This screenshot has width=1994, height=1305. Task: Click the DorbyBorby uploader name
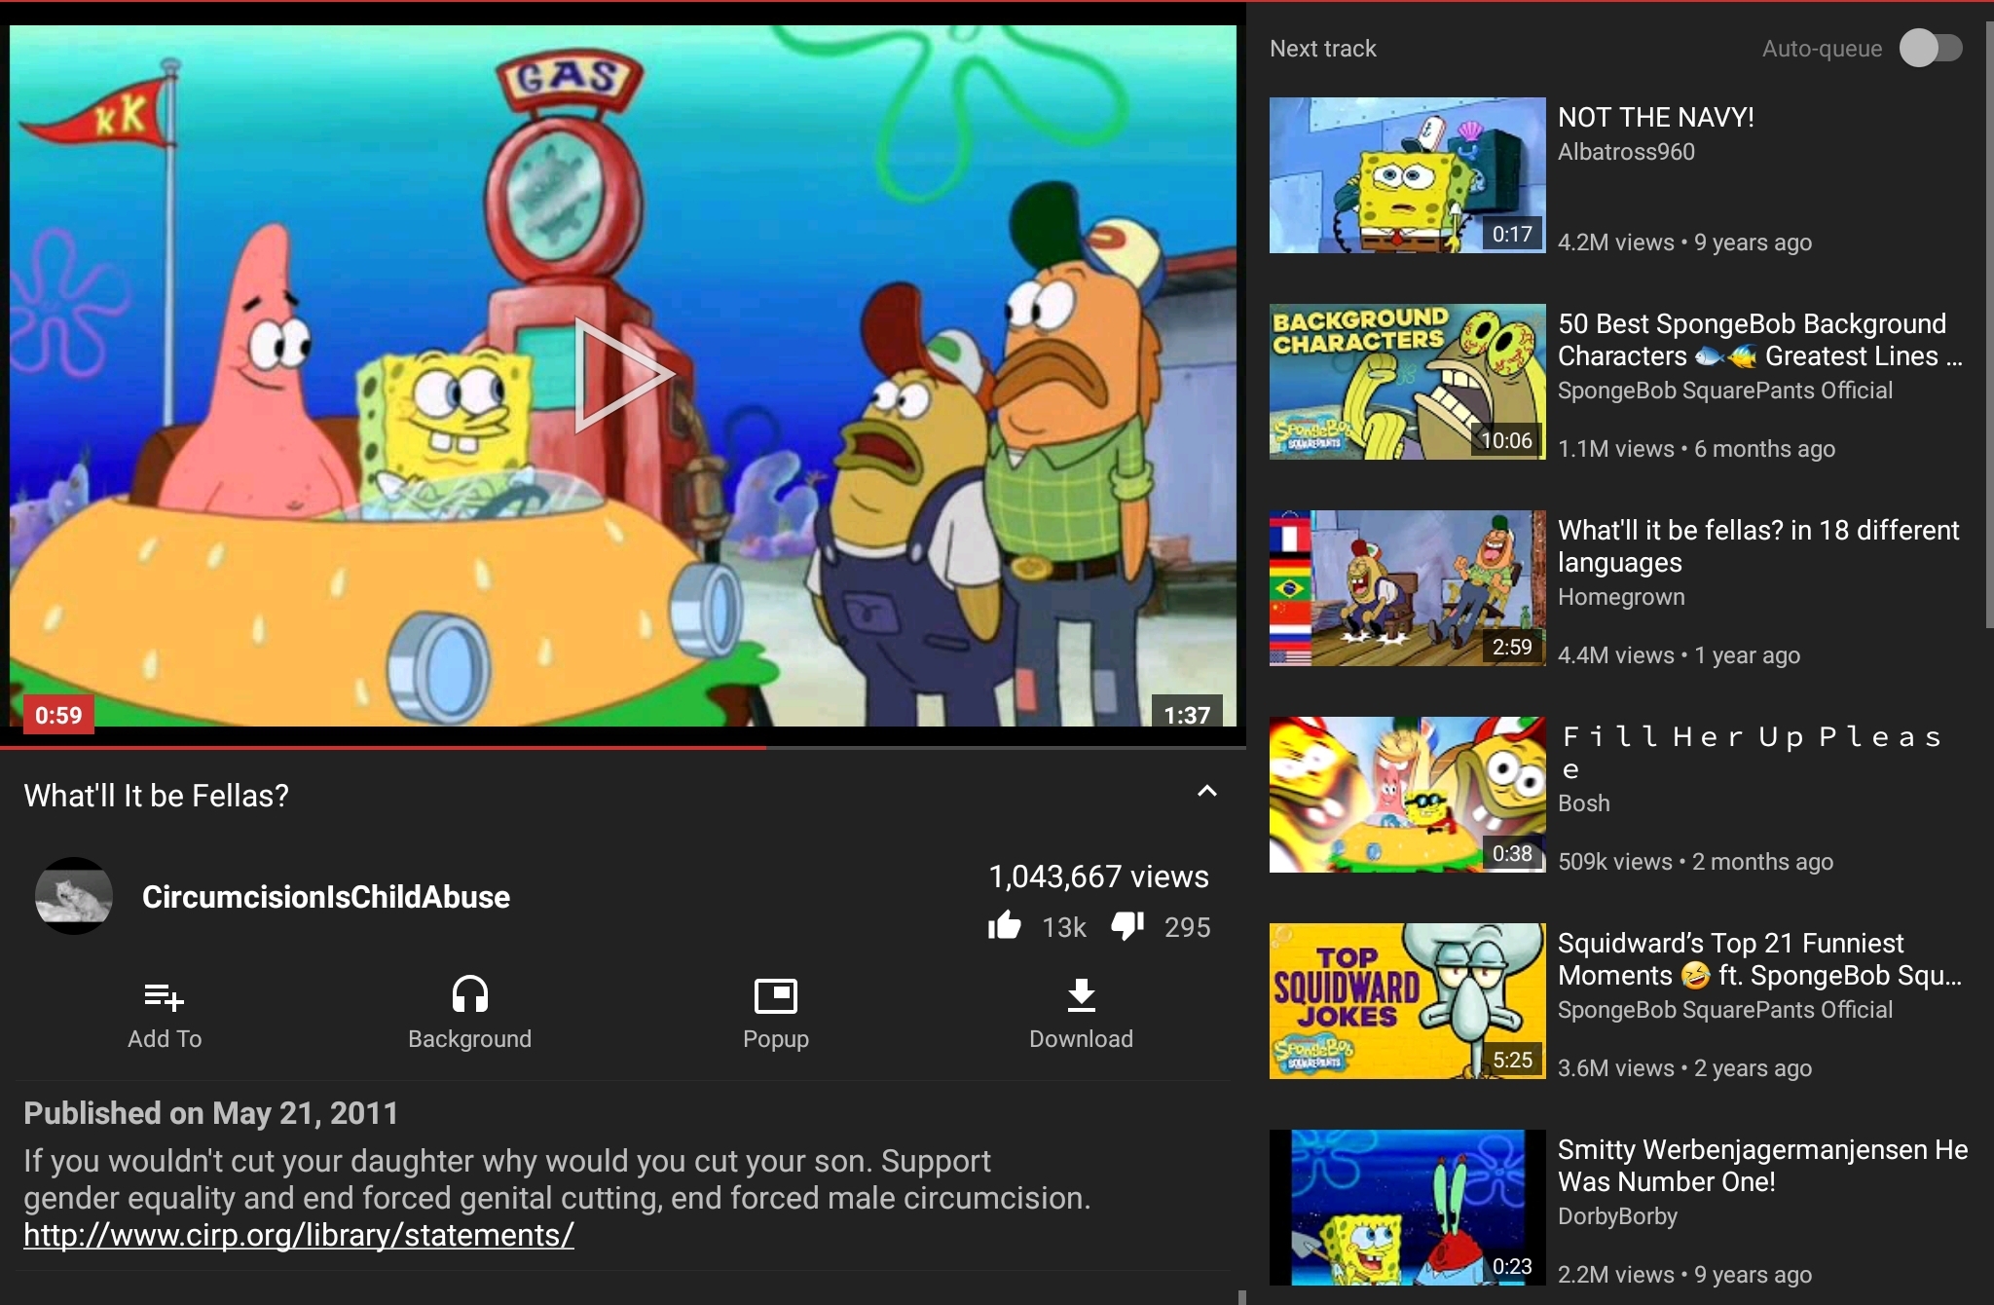(1617, 1216)
